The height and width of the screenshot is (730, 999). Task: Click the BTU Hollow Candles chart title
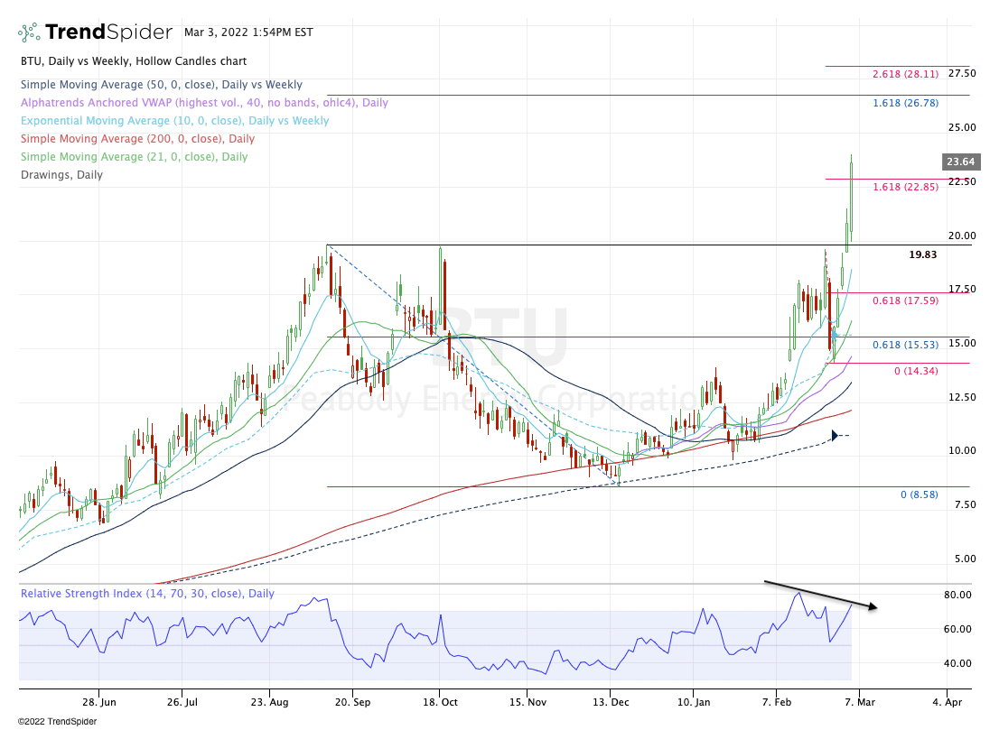pyautogui.click(x=133, y=61)
